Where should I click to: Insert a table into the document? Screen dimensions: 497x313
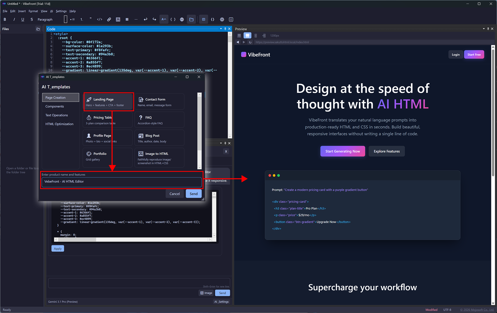point(127,19)
